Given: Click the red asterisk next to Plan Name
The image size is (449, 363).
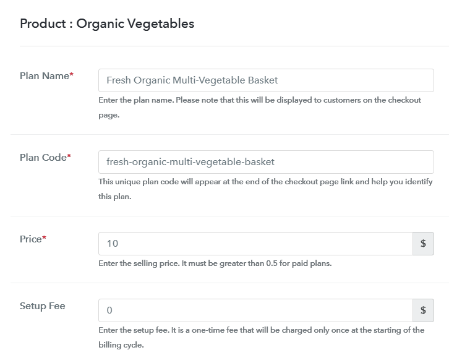Looking at the screenshot, I should coord(71,75).
